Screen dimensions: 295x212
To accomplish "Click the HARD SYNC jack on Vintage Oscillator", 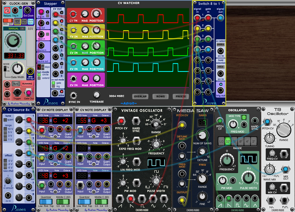I will pyautogui.click(x=136, y=121).
